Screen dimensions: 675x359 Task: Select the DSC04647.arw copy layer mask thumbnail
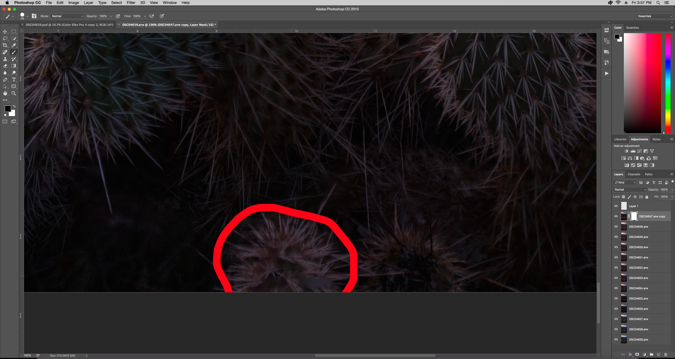tap(634, 216)
